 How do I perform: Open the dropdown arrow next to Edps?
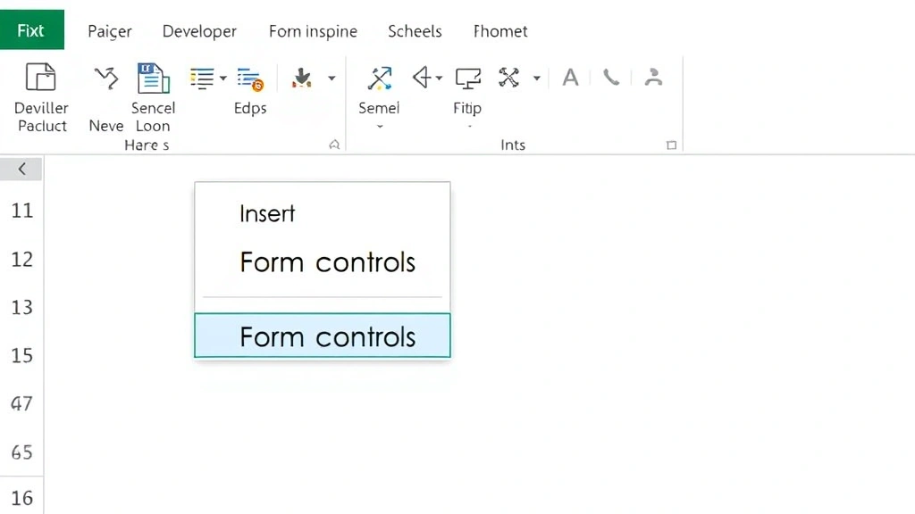point(222,78)
